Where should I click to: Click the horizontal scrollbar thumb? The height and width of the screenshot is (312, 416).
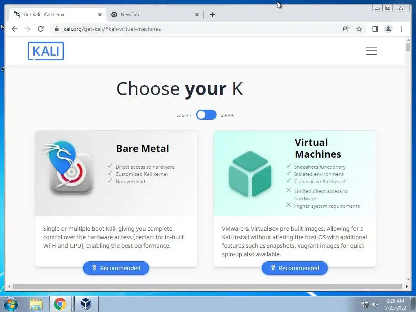tap(207, 286)
